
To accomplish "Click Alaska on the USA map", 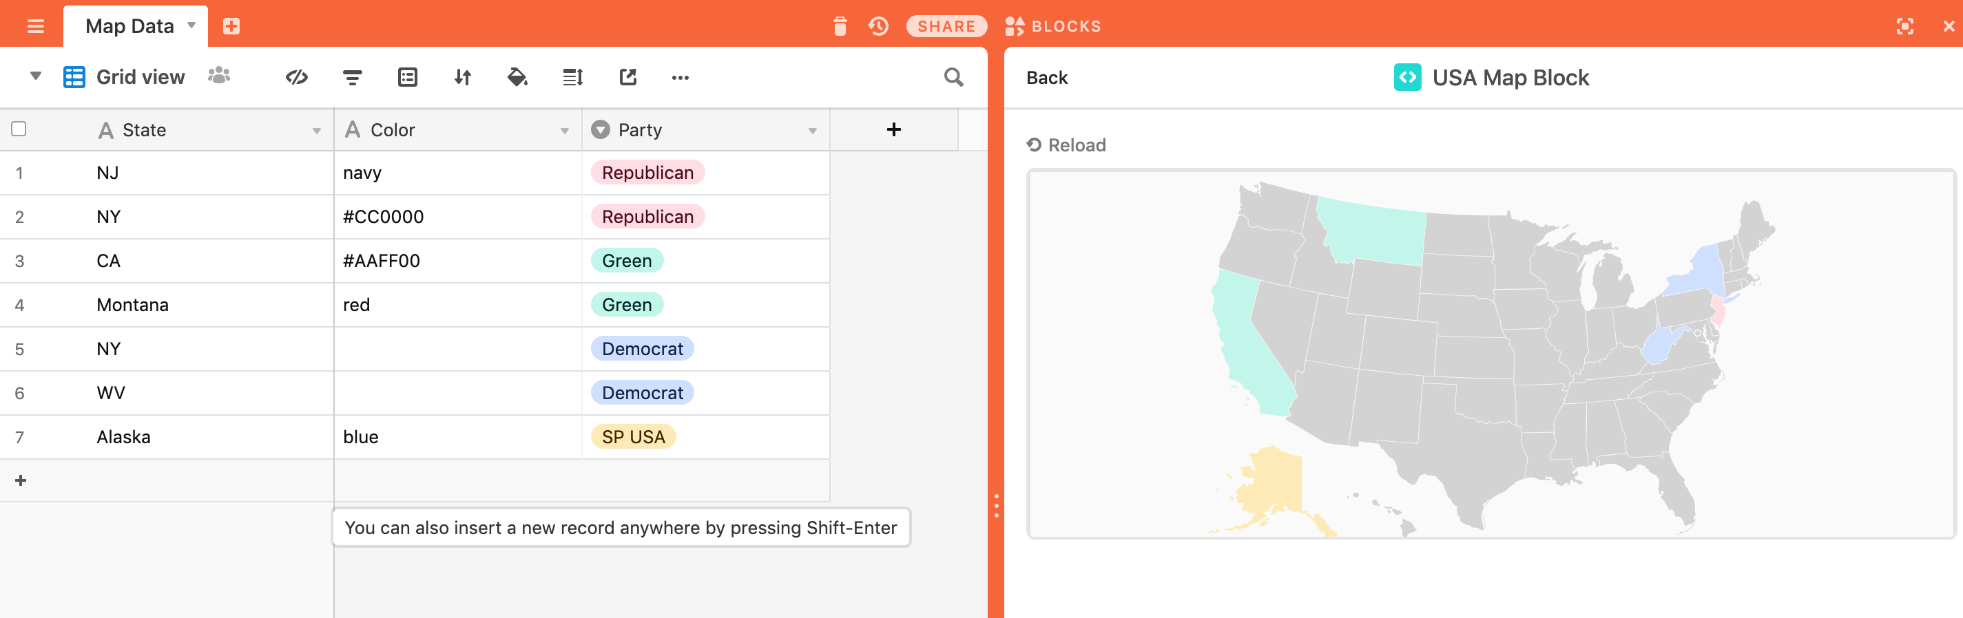I will tap(1274, 483).
